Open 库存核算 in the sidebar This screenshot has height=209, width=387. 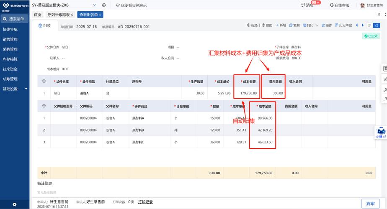(10, 59)
